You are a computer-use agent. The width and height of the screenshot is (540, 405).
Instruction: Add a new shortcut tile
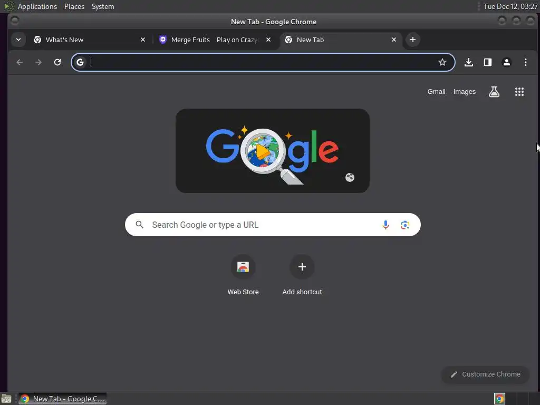[302, 275]
